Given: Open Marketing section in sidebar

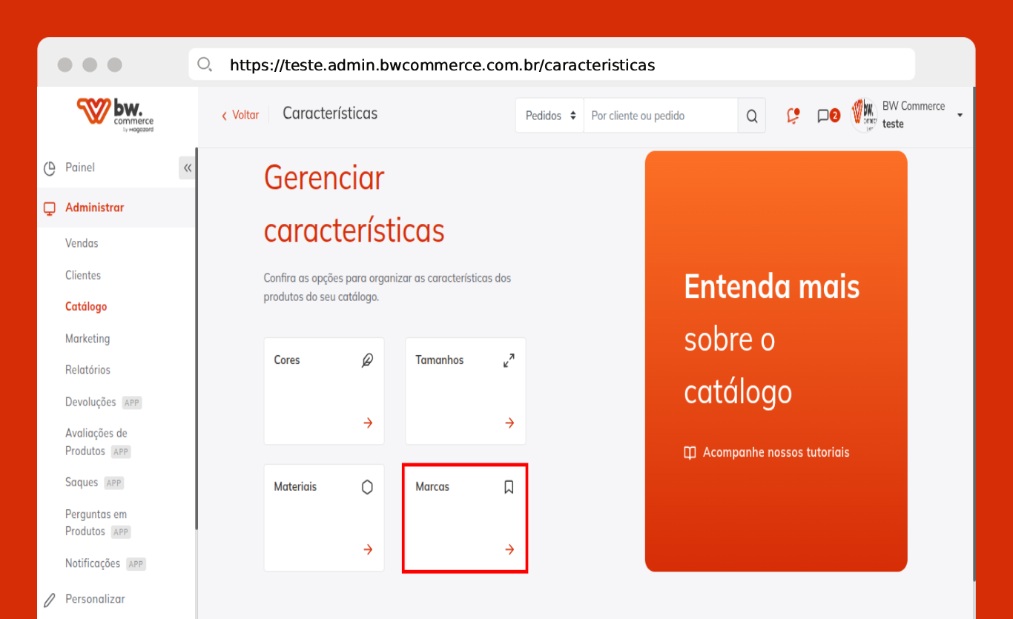Looking at the screenshot, I should 88,339.
